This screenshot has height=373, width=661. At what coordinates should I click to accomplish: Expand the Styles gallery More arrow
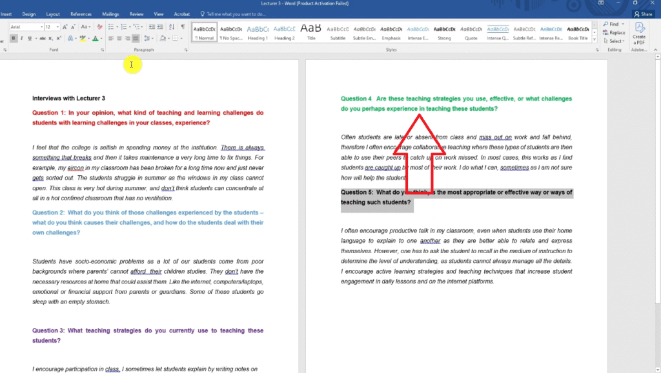(x=593, y=39)
